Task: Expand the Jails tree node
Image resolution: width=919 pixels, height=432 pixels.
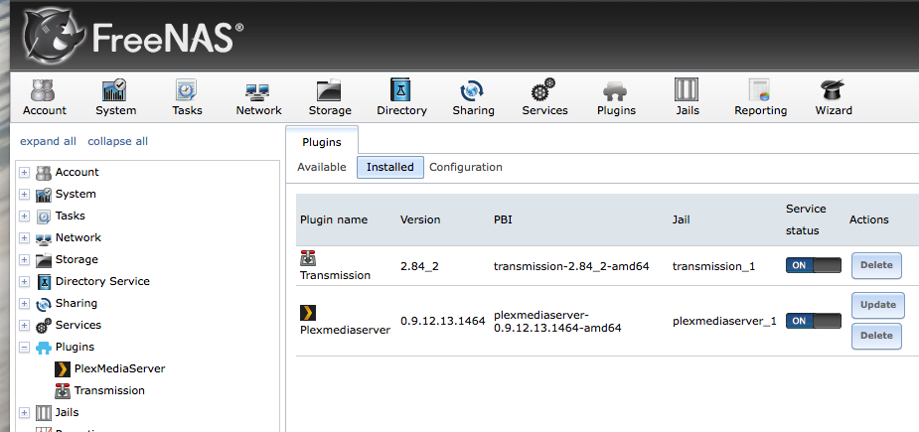Action: (x=24, y=413)
